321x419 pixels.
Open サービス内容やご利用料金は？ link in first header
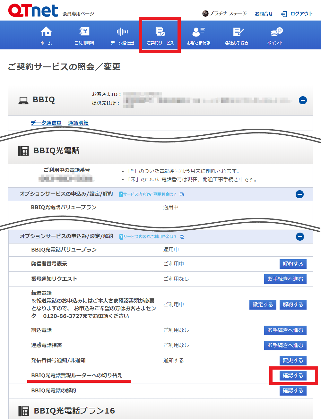(x=150, y=194)
